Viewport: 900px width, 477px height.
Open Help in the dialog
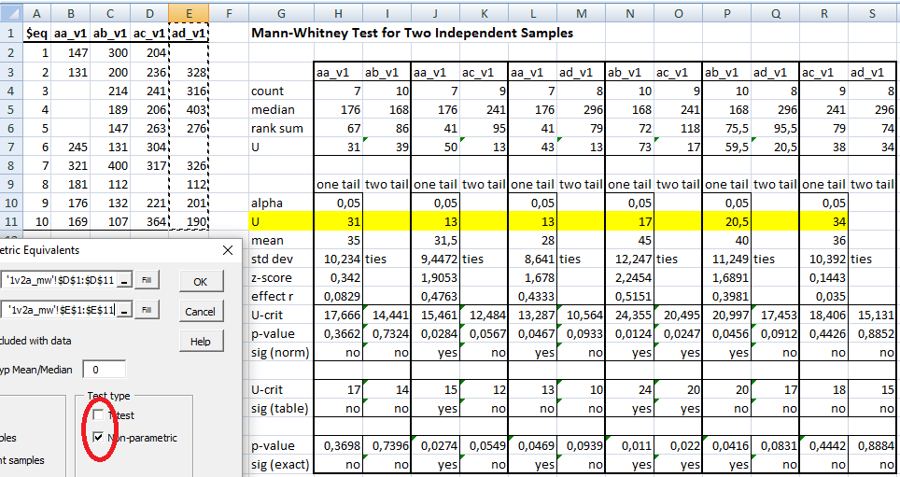(x=201, y=342)
